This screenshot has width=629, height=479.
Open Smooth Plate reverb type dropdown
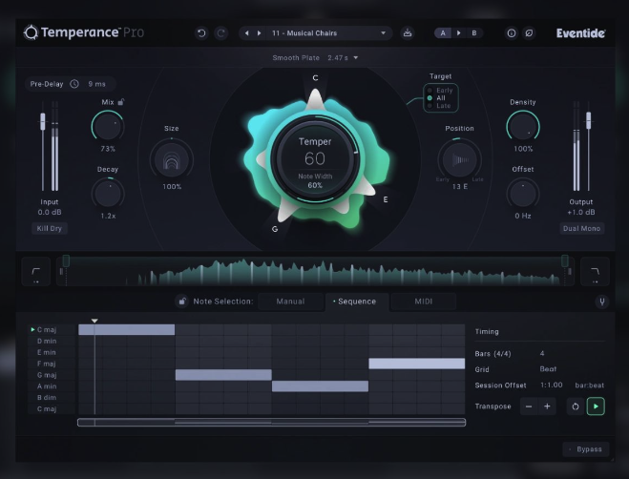(x=315, y=58)
